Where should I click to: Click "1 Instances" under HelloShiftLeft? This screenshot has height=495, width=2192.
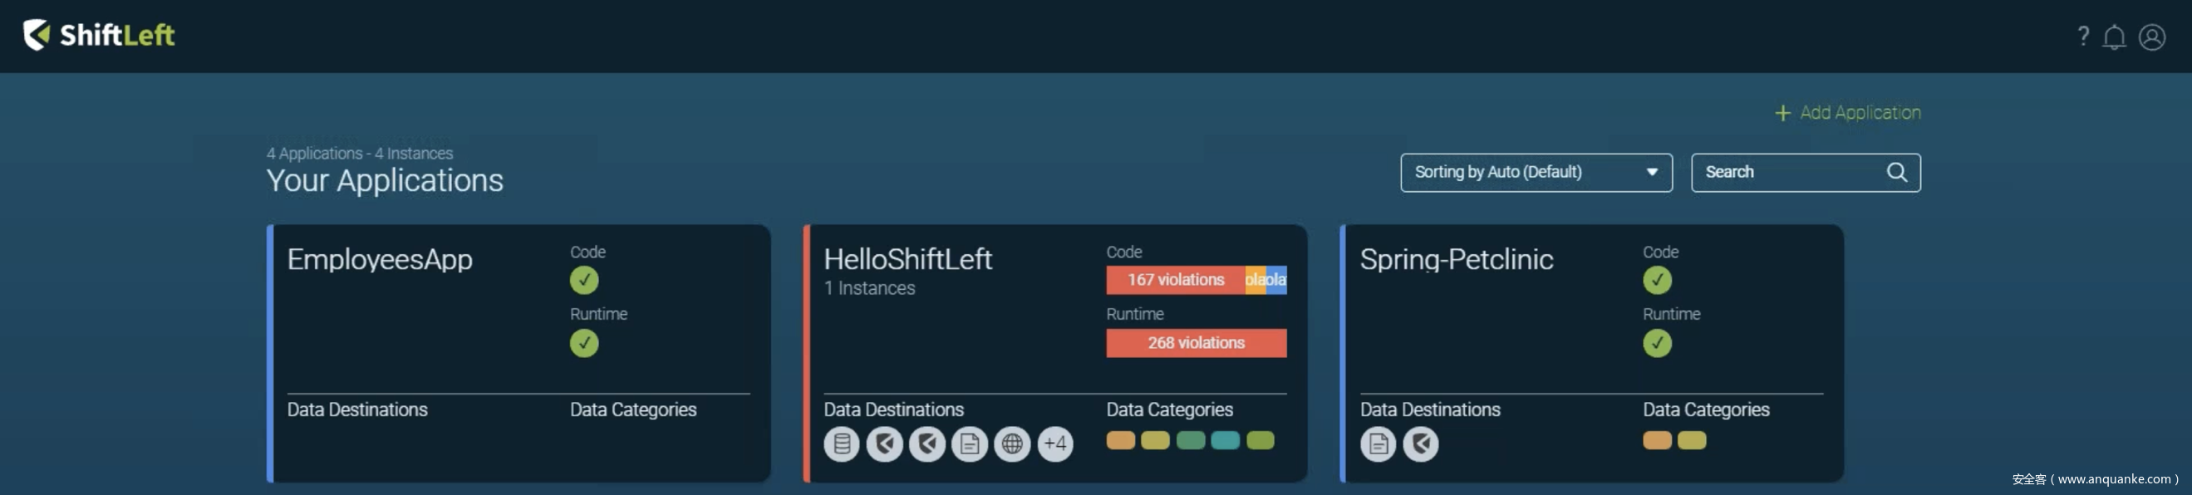click(x=869, y=288)
